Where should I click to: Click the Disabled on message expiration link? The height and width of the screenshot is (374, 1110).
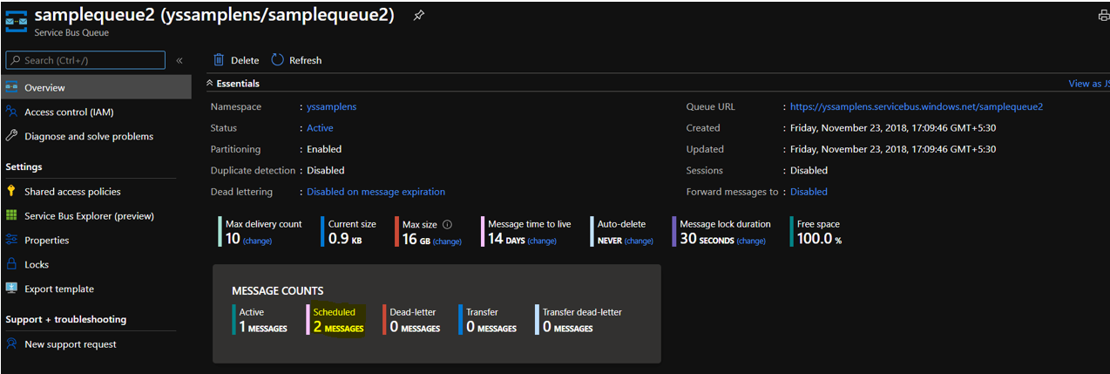click(376, 192)
